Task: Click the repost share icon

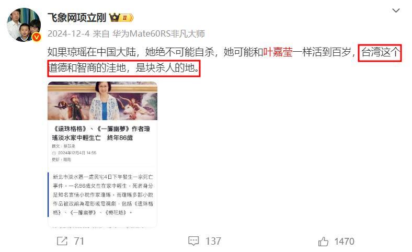Action: pyautogui.click(x=62, y=240)
